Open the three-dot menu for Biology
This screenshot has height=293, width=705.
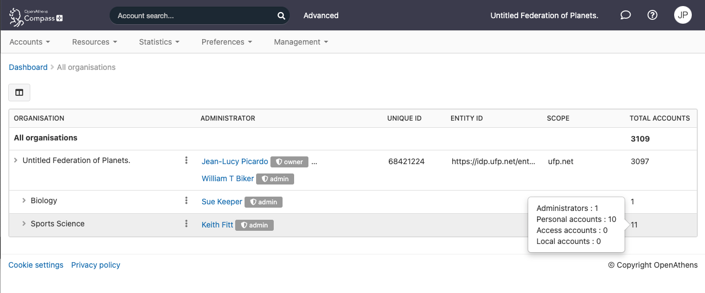point(187,201)
